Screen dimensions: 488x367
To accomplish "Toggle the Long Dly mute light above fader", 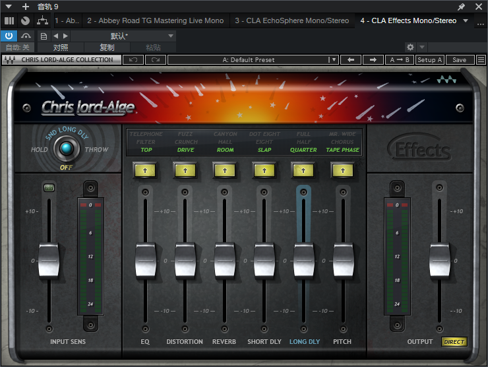I will [304, 193].
